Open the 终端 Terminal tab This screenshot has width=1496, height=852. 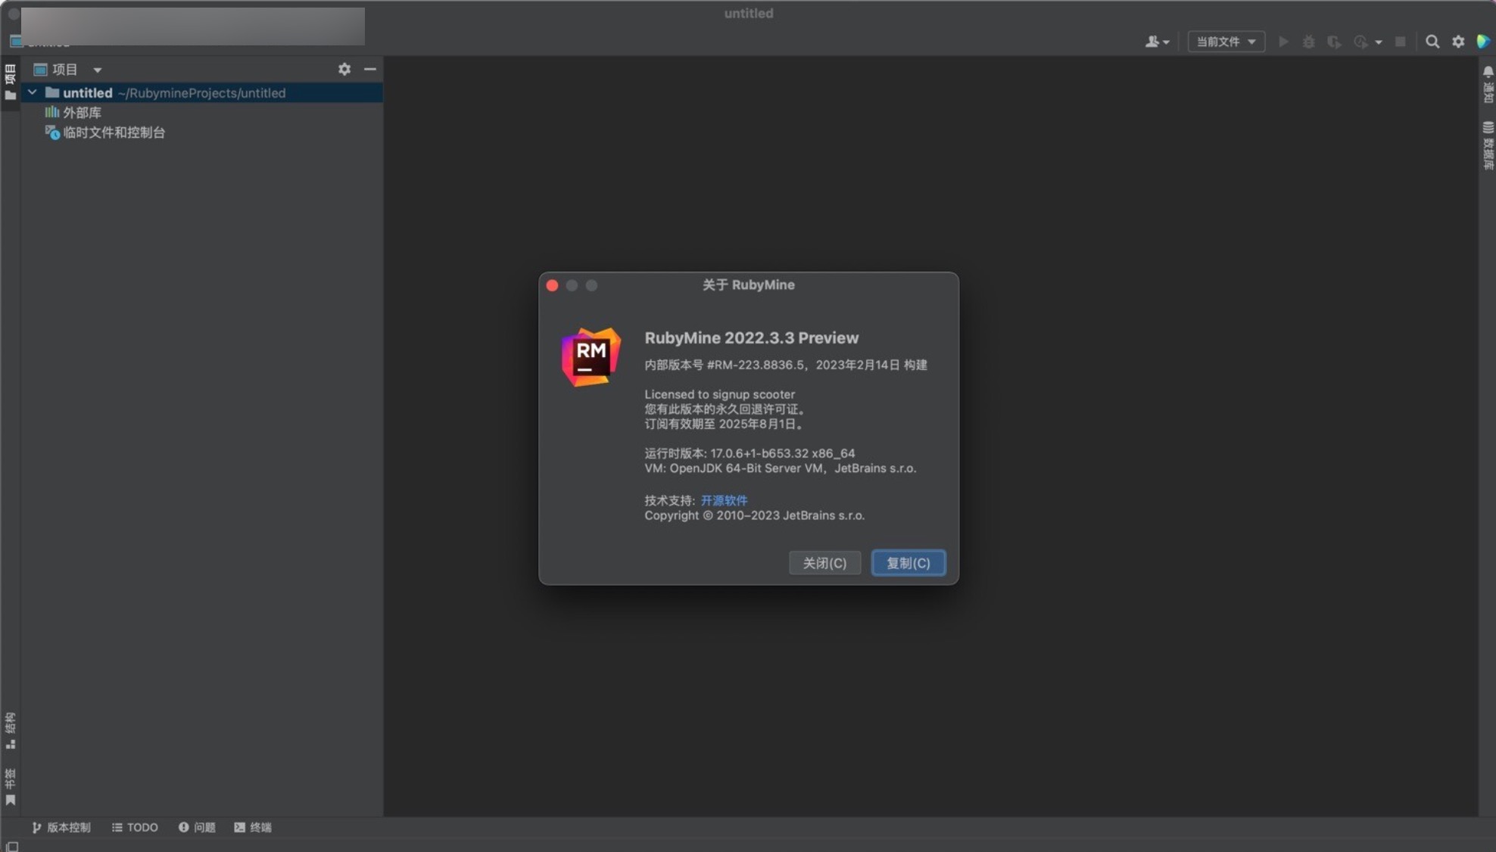coord(253,827)
